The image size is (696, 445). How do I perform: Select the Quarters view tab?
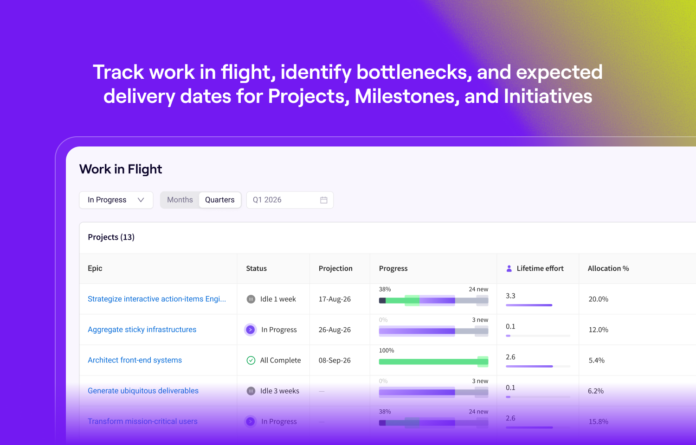tap(220, 200)
